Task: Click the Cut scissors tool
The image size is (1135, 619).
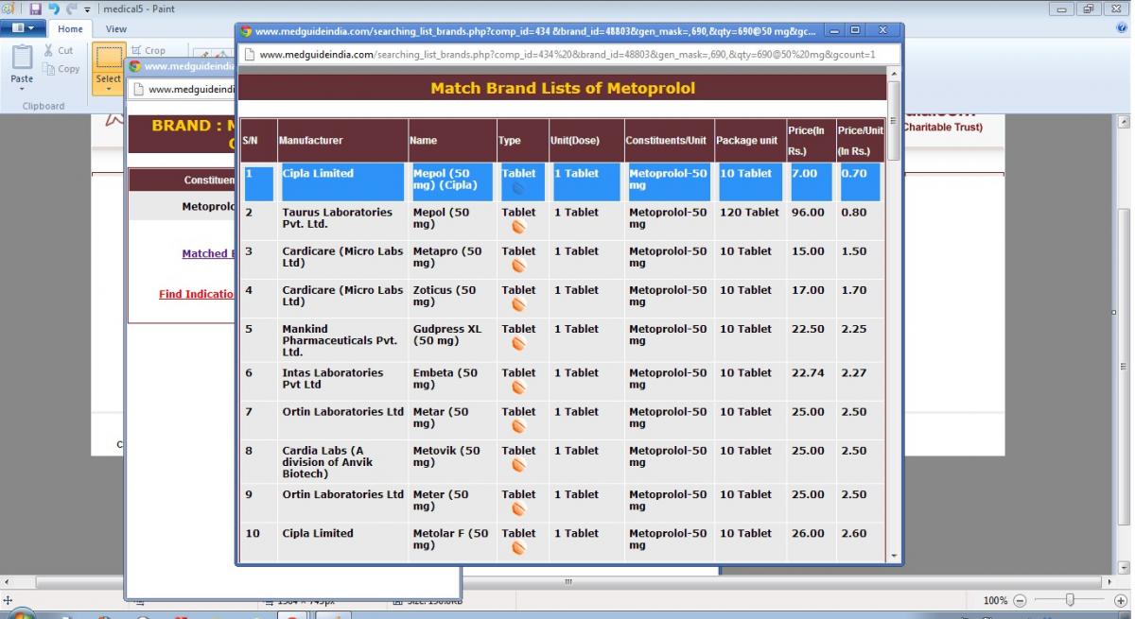Action: click(x=59, y=50)
